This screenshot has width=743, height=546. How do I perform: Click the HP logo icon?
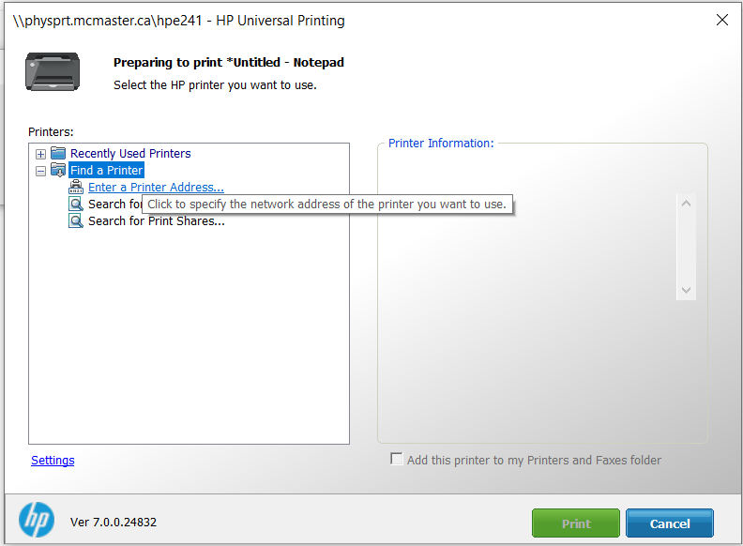37,521
